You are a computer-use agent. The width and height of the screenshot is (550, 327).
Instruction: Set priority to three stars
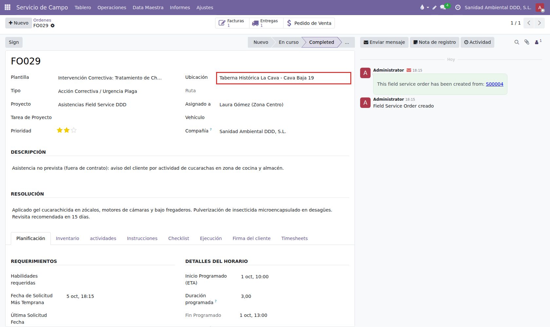[x=74, y=130]
